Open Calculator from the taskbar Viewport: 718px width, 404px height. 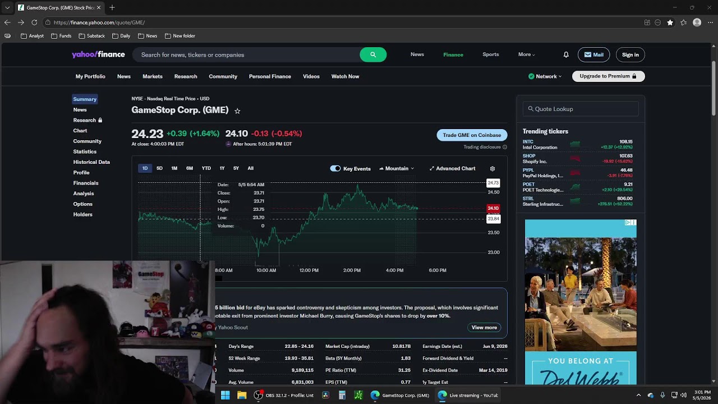pyautogui.click(x=342, y=395)
